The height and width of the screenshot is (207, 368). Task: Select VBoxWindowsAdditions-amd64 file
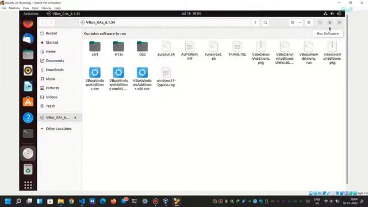pyautogui.click(x=118, y=79)
